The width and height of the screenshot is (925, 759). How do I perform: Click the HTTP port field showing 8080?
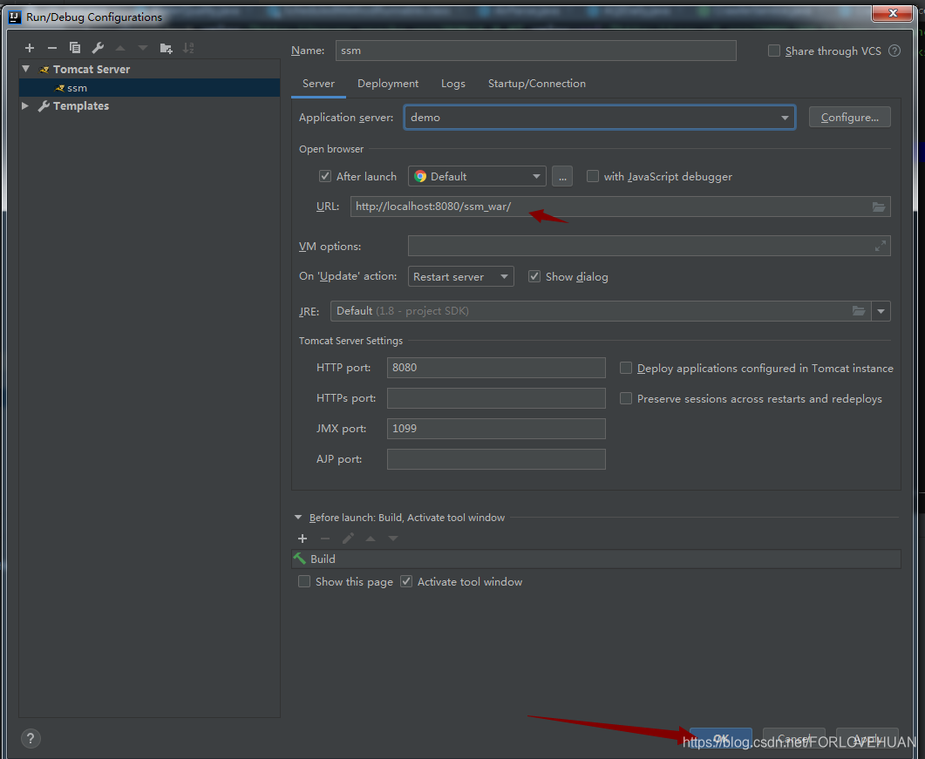click(x=496, y=368)
